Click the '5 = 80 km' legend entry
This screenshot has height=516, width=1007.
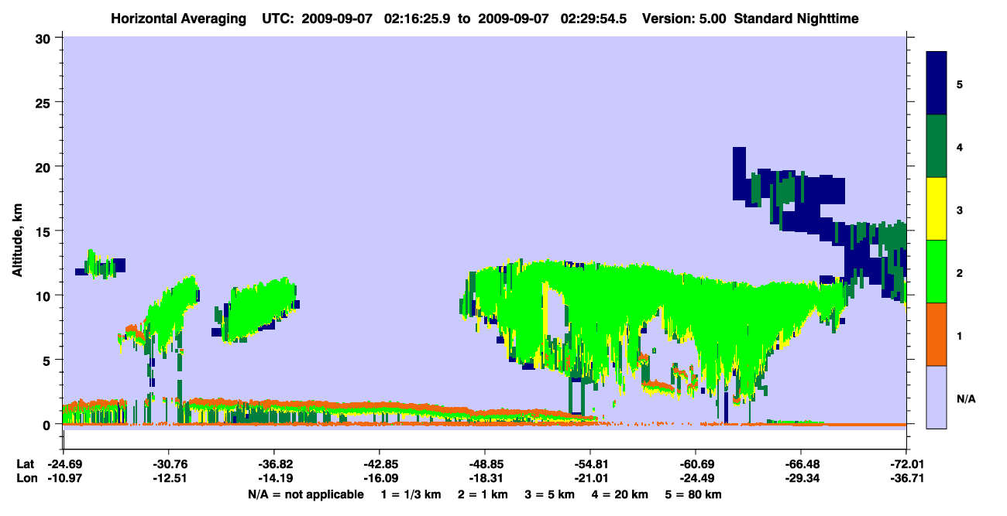pyautogui.click(x=694, y=494)
